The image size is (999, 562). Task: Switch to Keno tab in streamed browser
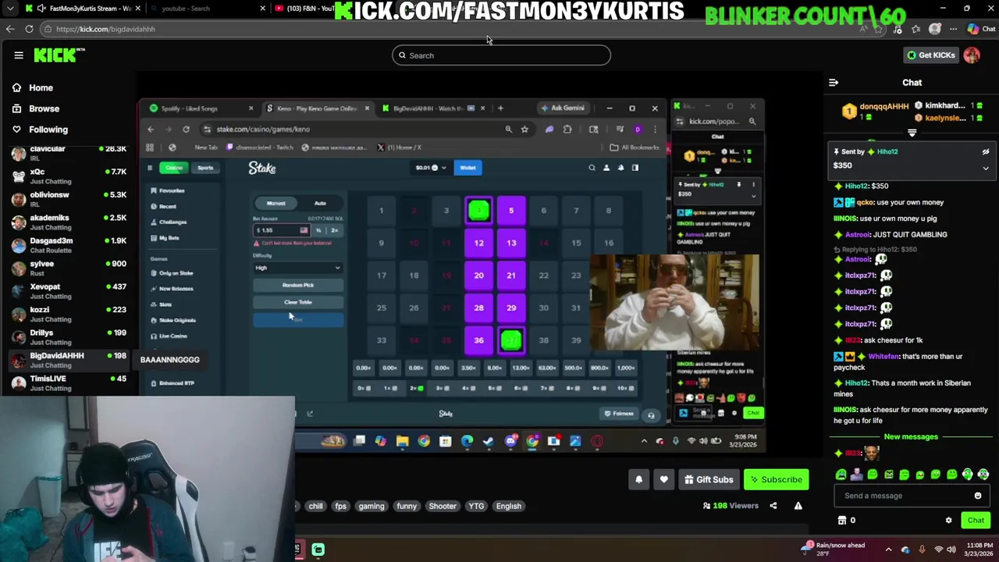pos(318,108)
